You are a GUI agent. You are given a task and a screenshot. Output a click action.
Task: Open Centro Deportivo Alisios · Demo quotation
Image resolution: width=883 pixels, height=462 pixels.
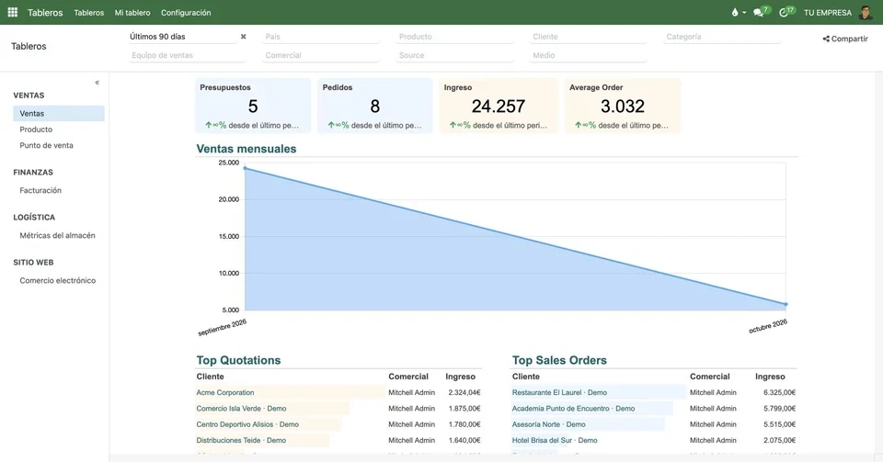point(247,424)
